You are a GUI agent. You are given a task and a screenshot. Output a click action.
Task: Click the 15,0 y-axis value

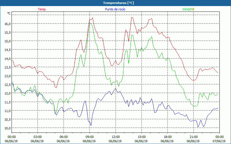pyautogui.click(x=8, y=41)
